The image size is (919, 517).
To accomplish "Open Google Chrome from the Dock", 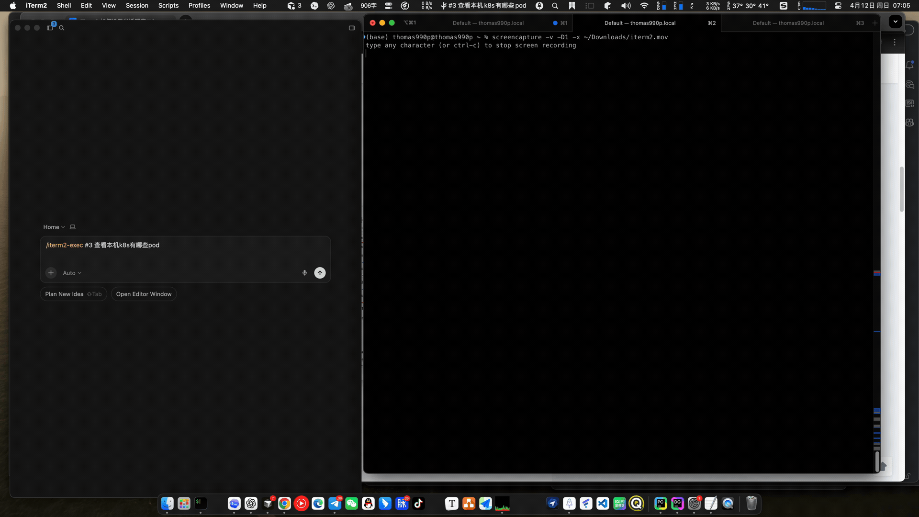I will 284,504.
